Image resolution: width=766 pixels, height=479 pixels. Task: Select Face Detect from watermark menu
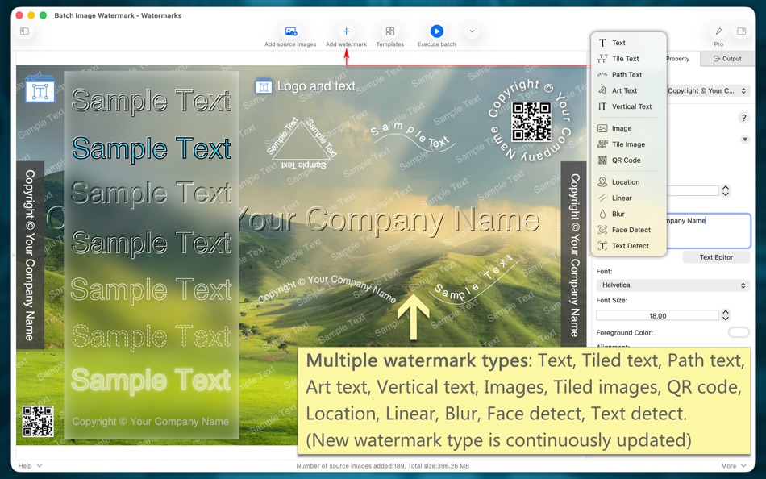pyautogui.click(x=628, y=230)
